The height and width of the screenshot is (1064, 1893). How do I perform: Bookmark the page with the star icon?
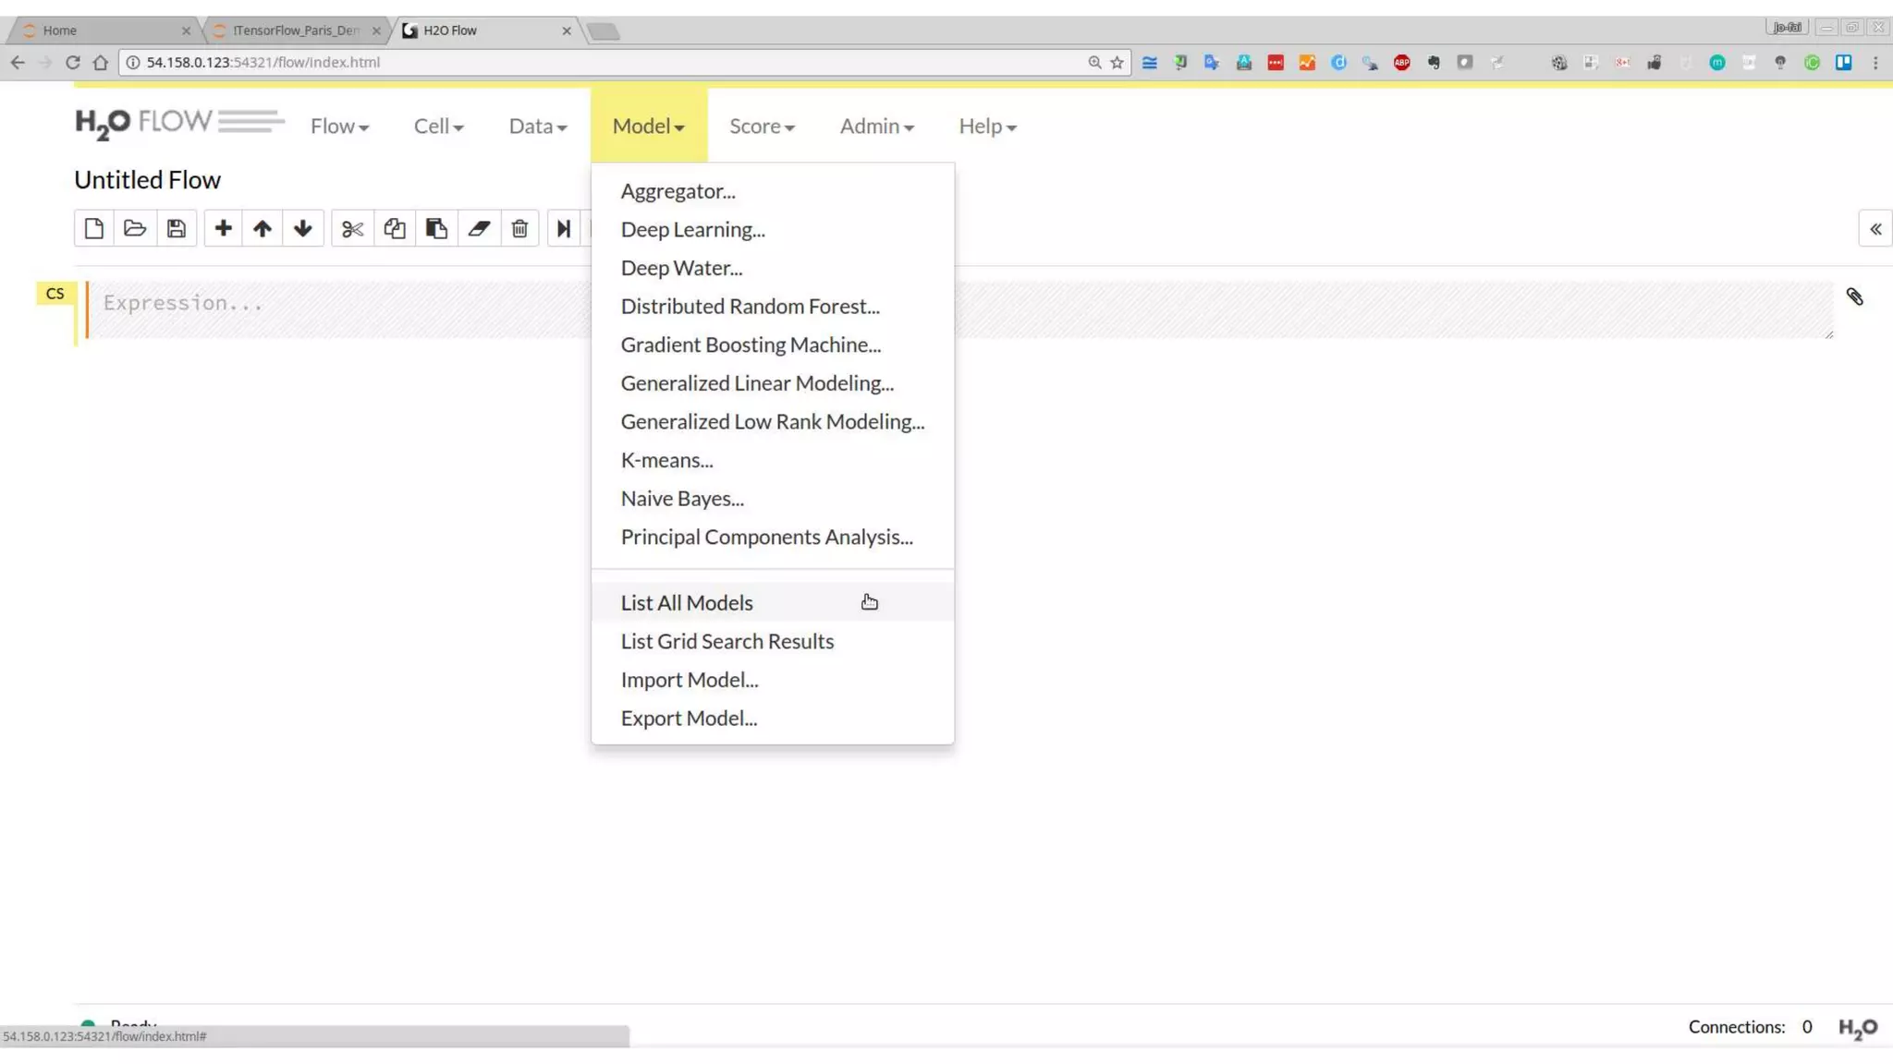[1117, 62]
